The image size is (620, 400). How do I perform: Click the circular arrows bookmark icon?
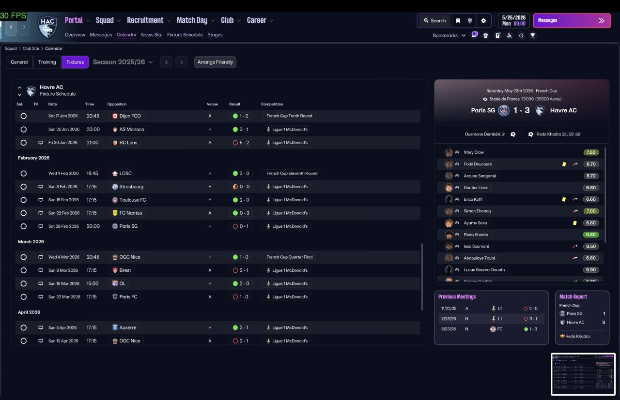(521, 35)
